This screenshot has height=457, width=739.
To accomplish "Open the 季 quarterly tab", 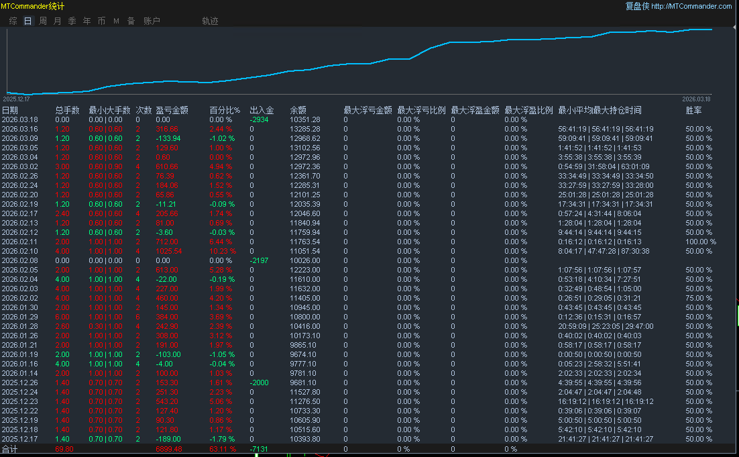I will [72, 21].
